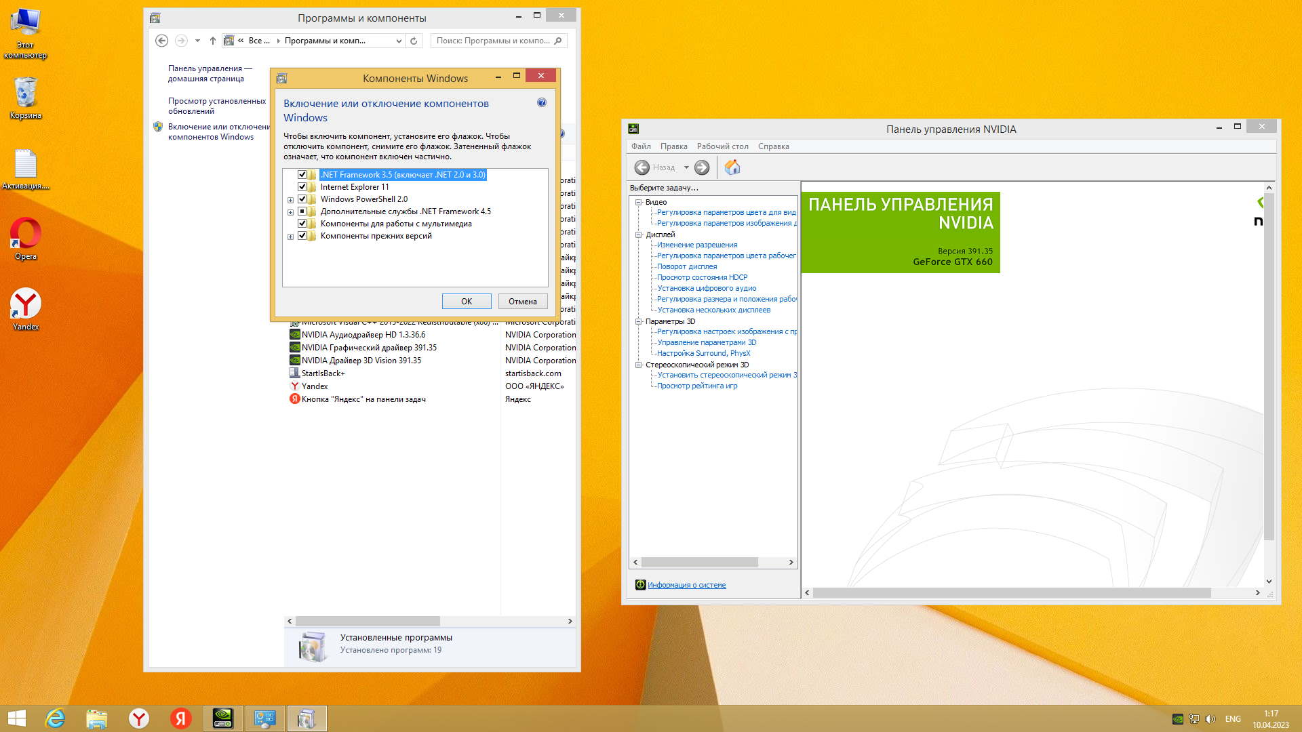The width and height of the screenshot is (1302, 732).
Task: Toggle media components checkbox
Action: pos(302,224)
